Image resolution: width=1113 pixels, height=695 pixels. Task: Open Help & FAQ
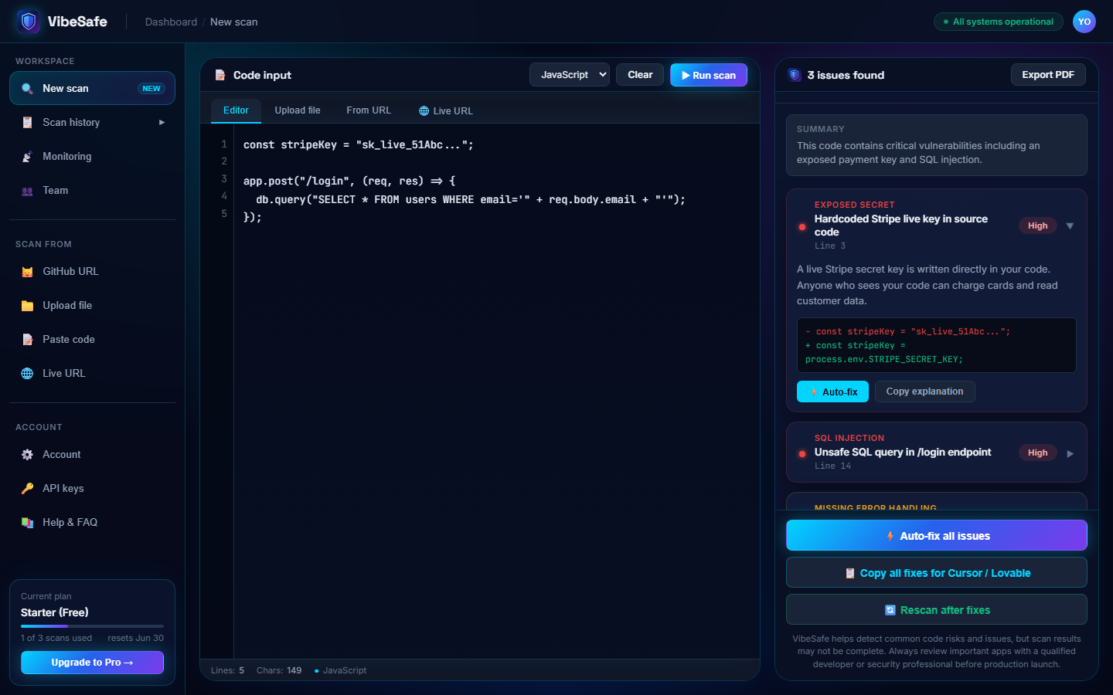click(x=92, y=522)
